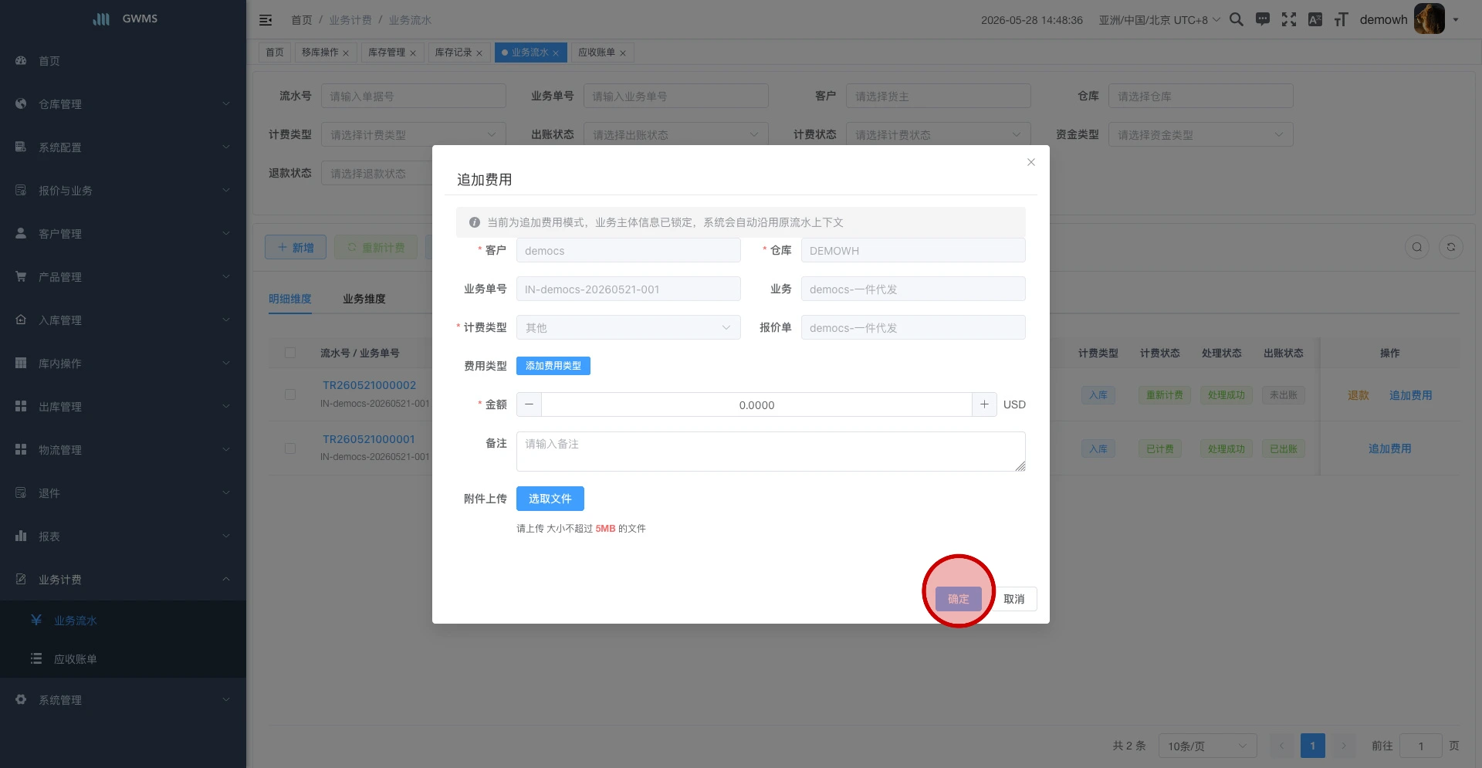Switch to the 首页 tab
This screenshot has width=1482, height=768.
pos(275,52)
